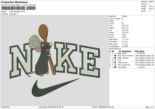This screenshot has width=155, height=109.
Task: Click the Diamond Black color swatch
Action: (115, 56)
